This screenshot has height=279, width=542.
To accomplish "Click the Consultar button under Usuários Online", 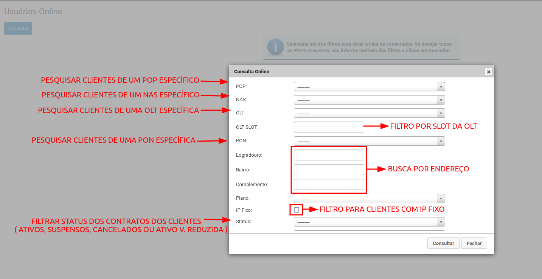I will [18, 29].
